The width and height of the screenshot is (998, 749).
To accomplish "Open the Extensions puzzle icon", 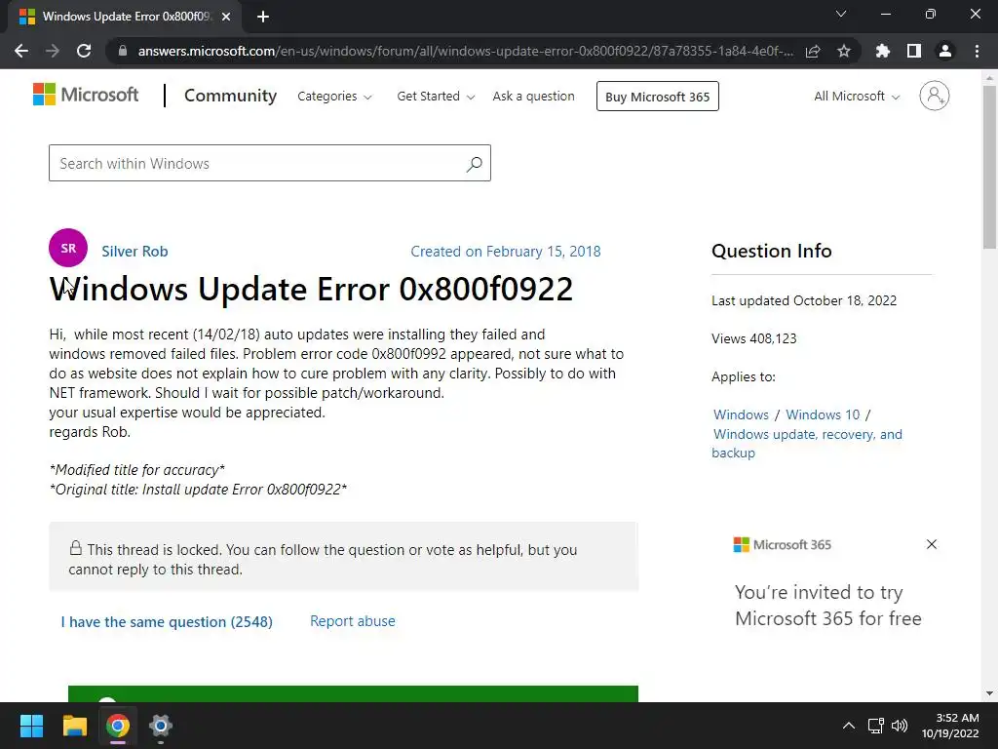I will pos(883,51).
